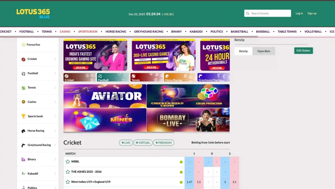Click the Horse Racing icon in sidebar
335x189 pixels.
pos(23,131)
